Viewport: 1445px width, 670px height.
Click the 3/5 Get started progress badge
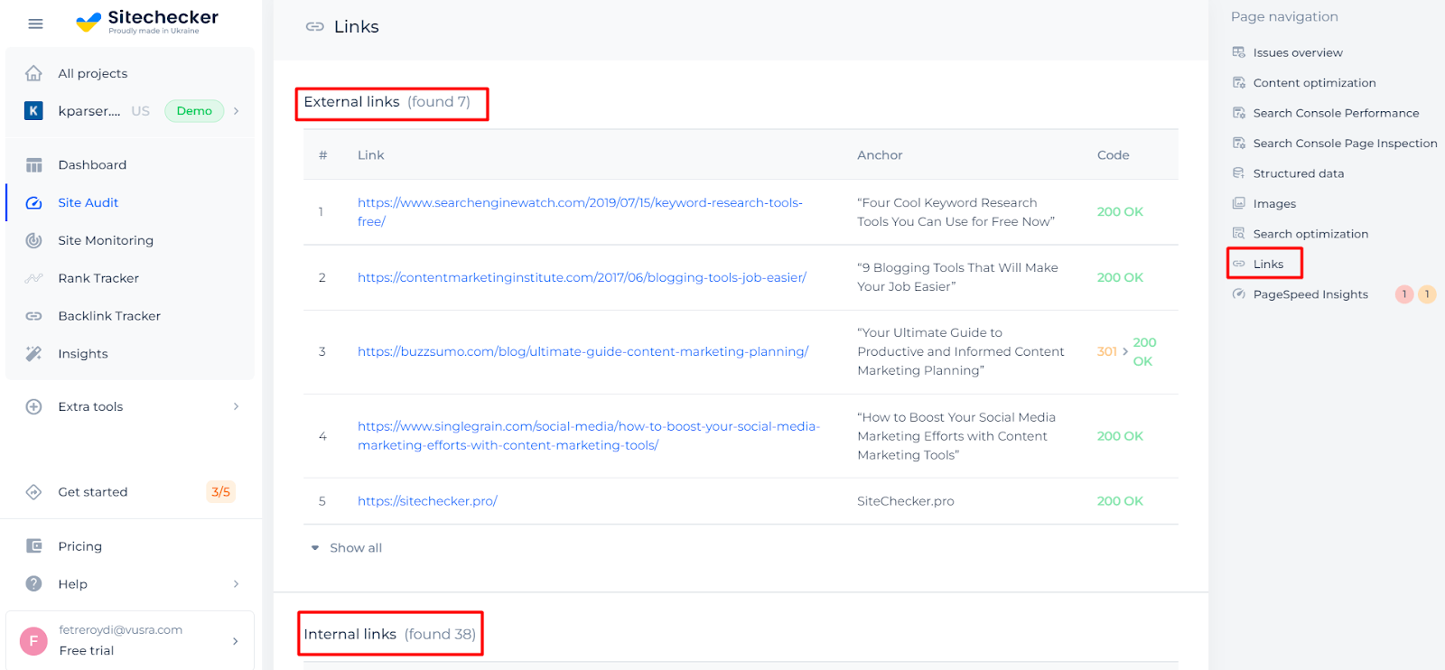(220, 492)
